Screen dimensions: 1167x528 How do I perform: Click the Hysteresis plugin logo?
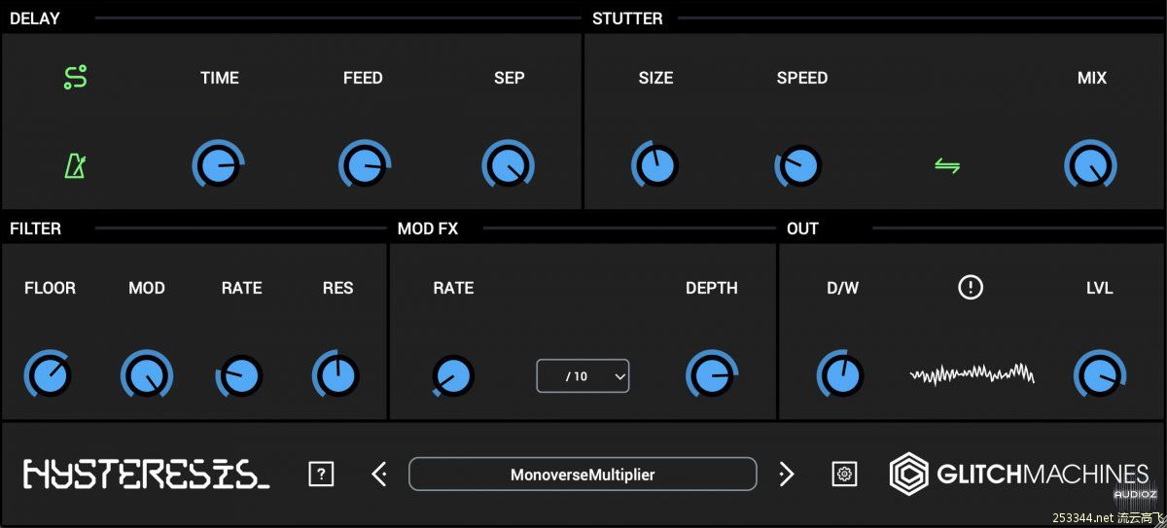(146, 475)
